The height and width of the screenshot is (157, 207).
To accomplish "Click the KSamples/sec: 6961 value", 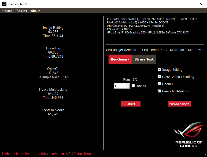I will pyautogui.click(x=53, y=77).
